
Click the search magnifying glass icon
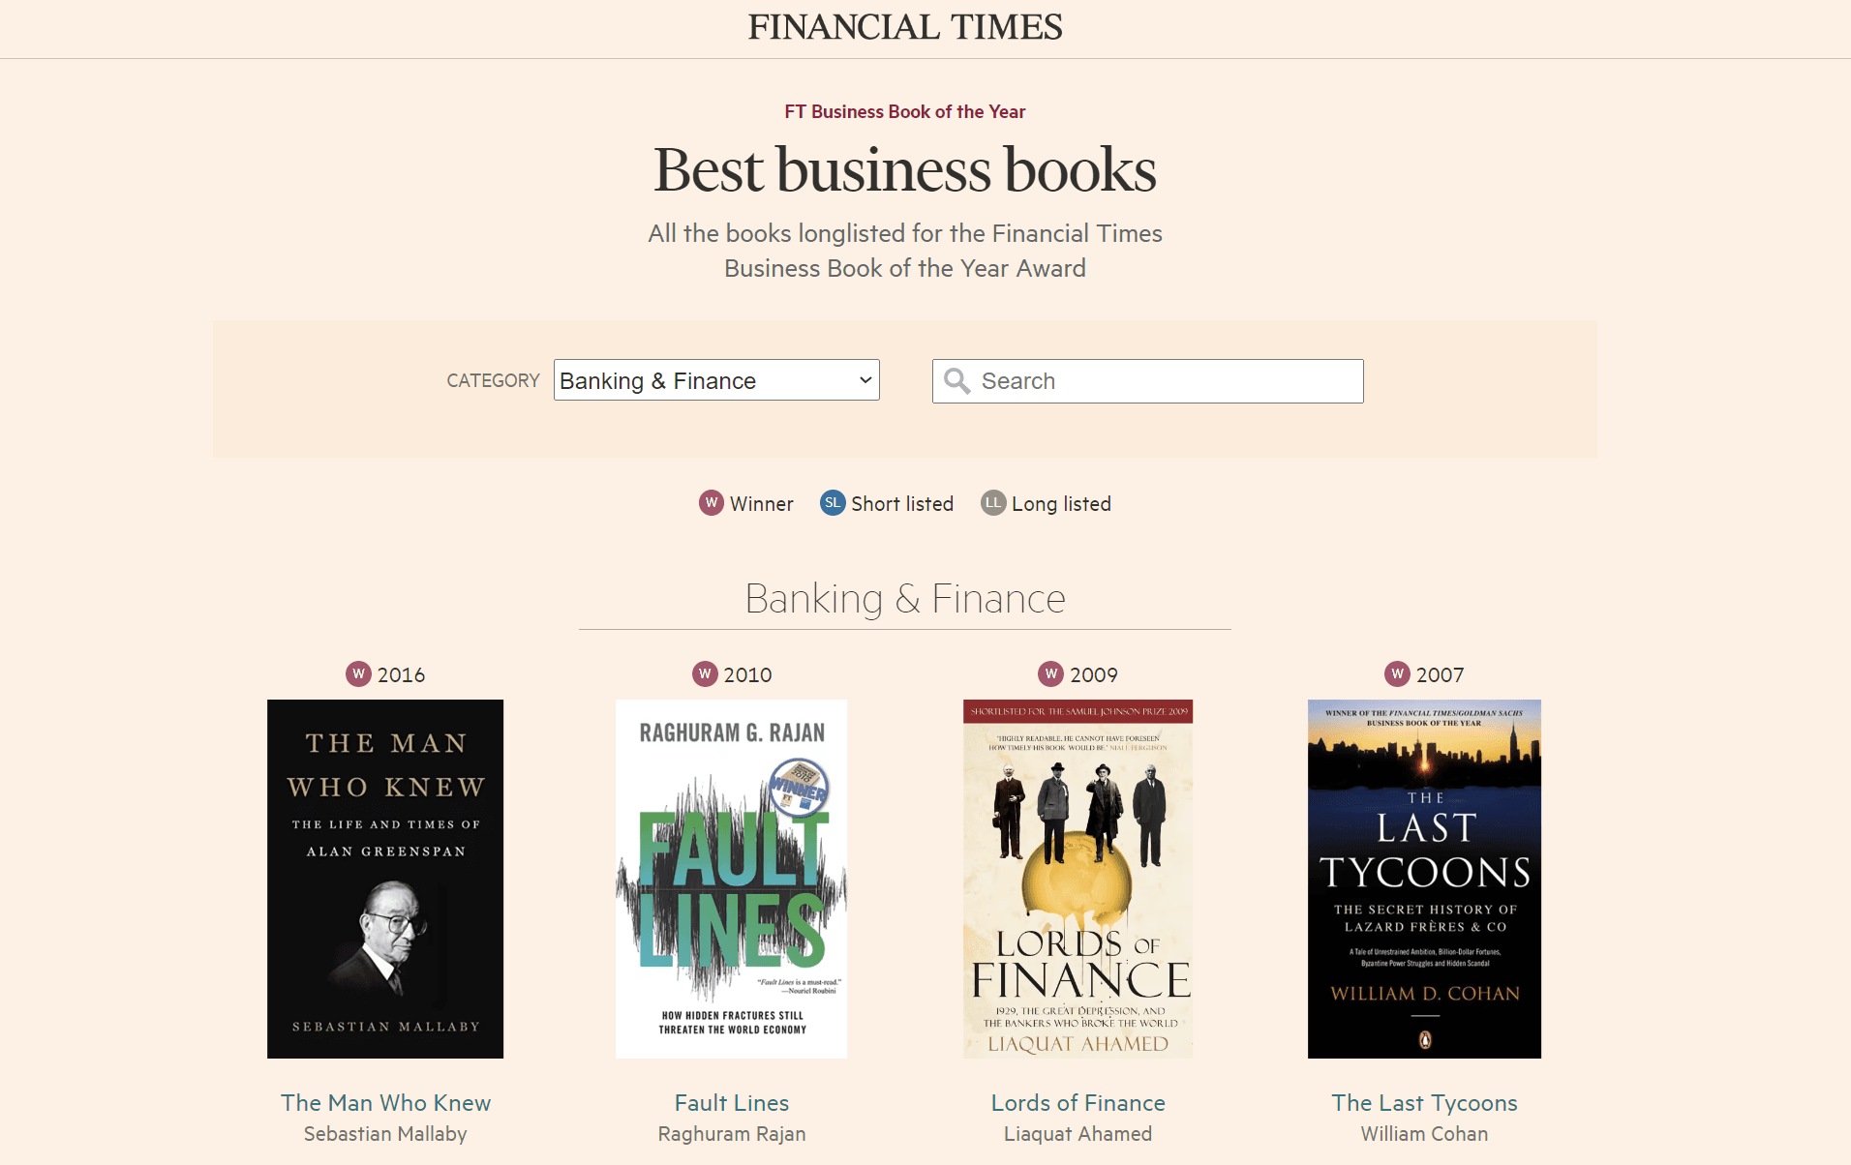956,381
